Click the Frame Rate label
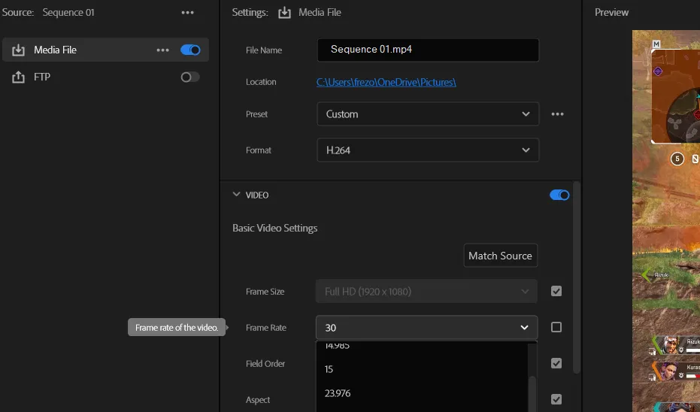700x412 pixels. (266, 328)
